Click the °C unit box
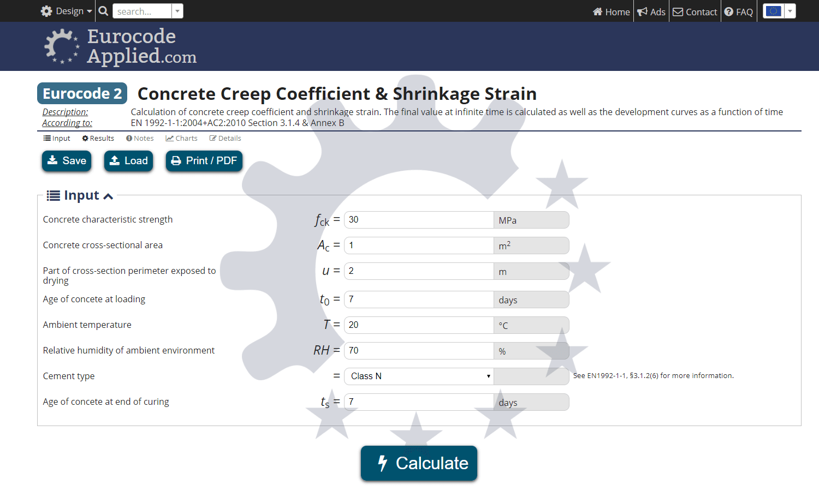This screenshot has width=819, height=491. click(x=531, y=325)
